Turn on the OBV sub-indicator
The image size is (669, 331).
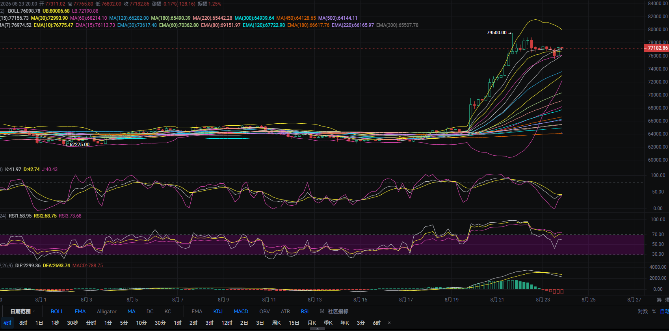click(264, 311)
